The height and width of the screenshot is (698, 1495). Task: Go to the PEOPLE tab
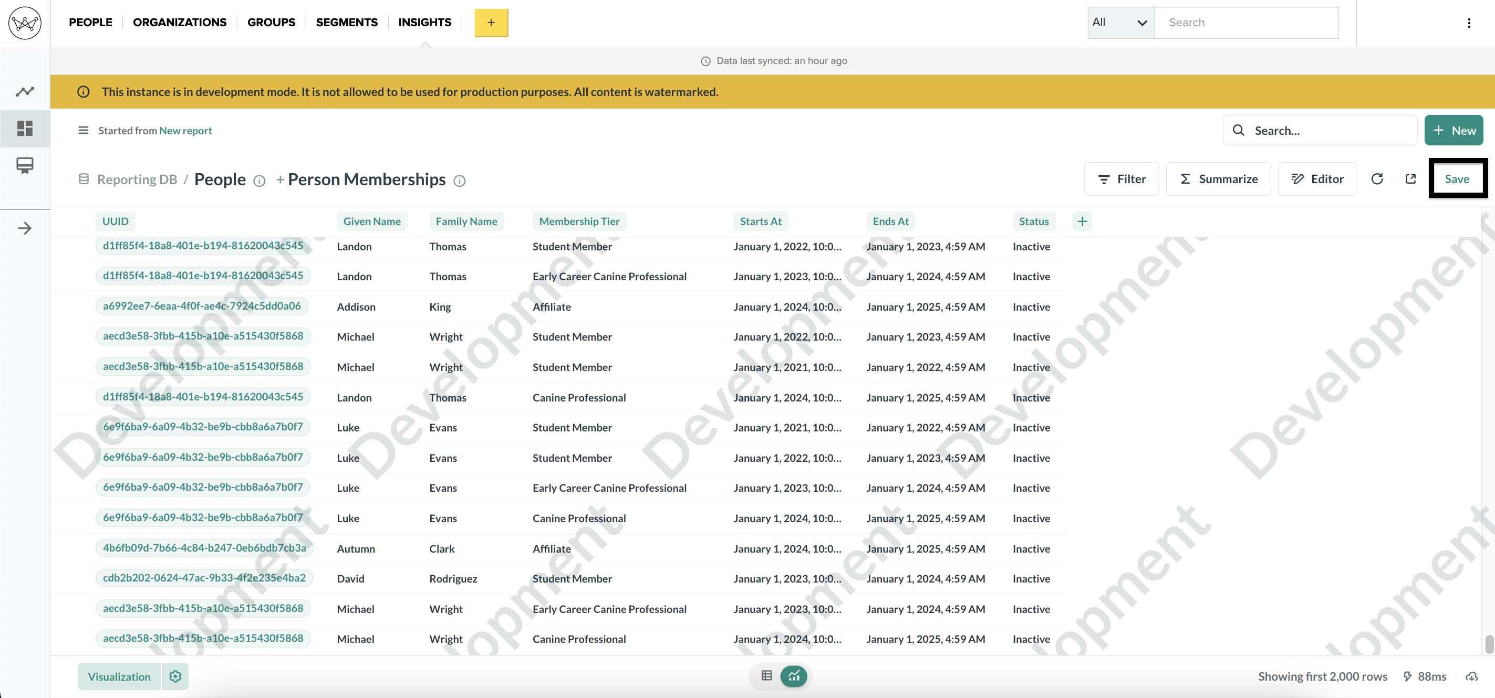pos(90,23)
